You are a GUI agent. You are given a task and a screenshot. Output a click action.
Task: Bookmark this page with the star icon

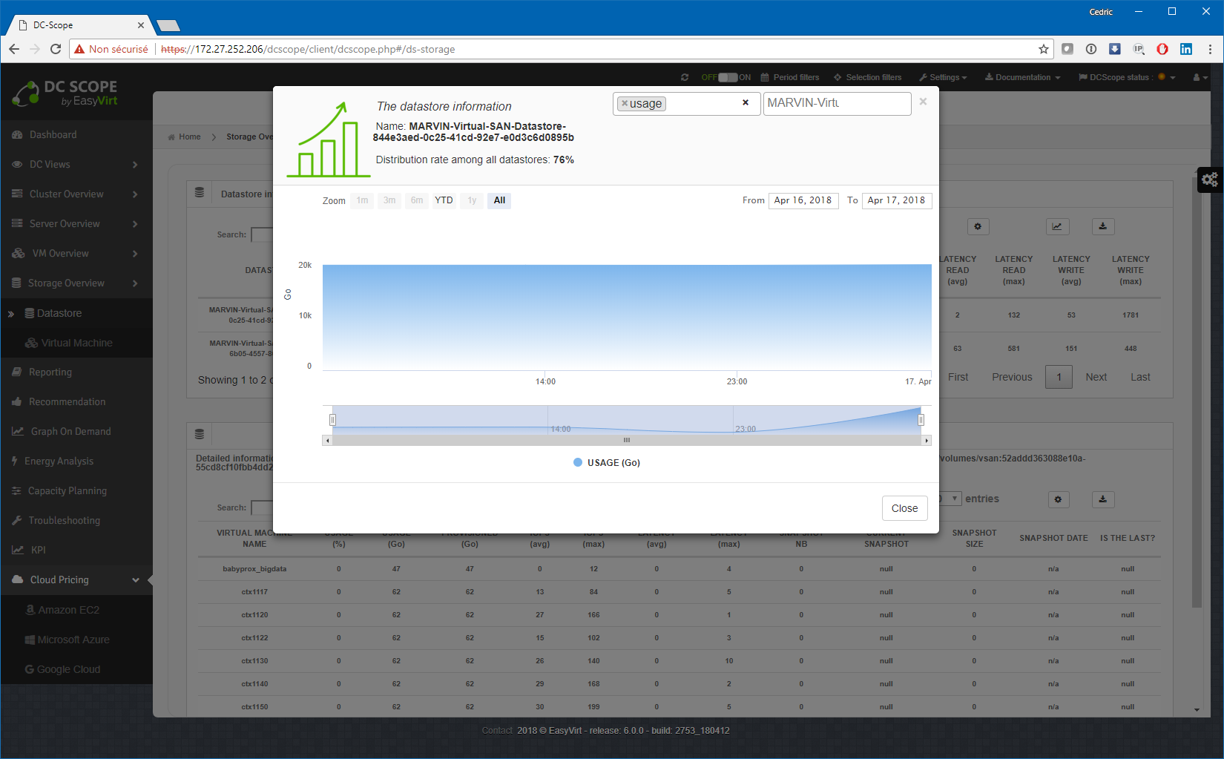coord(1043,49)
